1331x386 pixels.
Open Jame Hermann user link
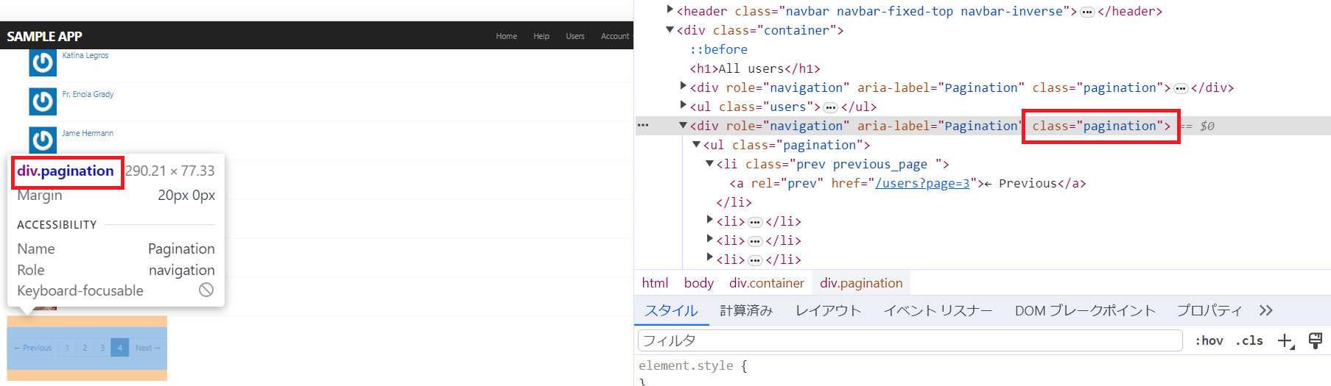(88, 133)
